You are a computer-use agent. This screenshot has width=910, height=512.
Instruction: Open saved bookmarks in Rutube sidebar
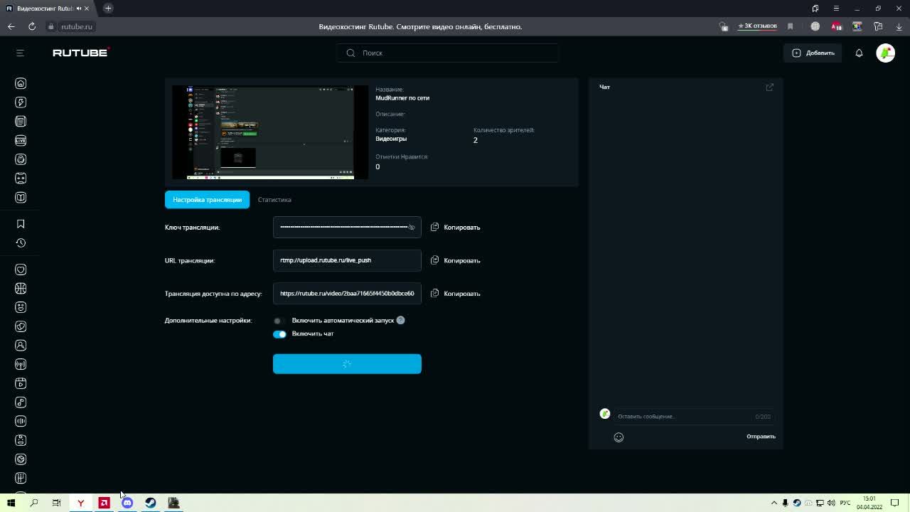[21, 224]
